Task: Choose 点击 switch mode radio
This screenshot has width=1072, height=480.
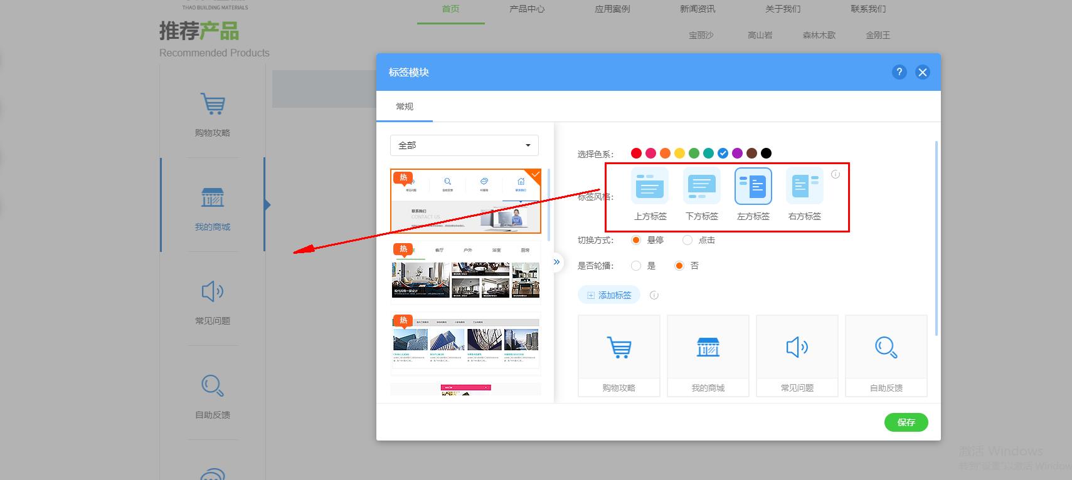Action: pos(687,240)
